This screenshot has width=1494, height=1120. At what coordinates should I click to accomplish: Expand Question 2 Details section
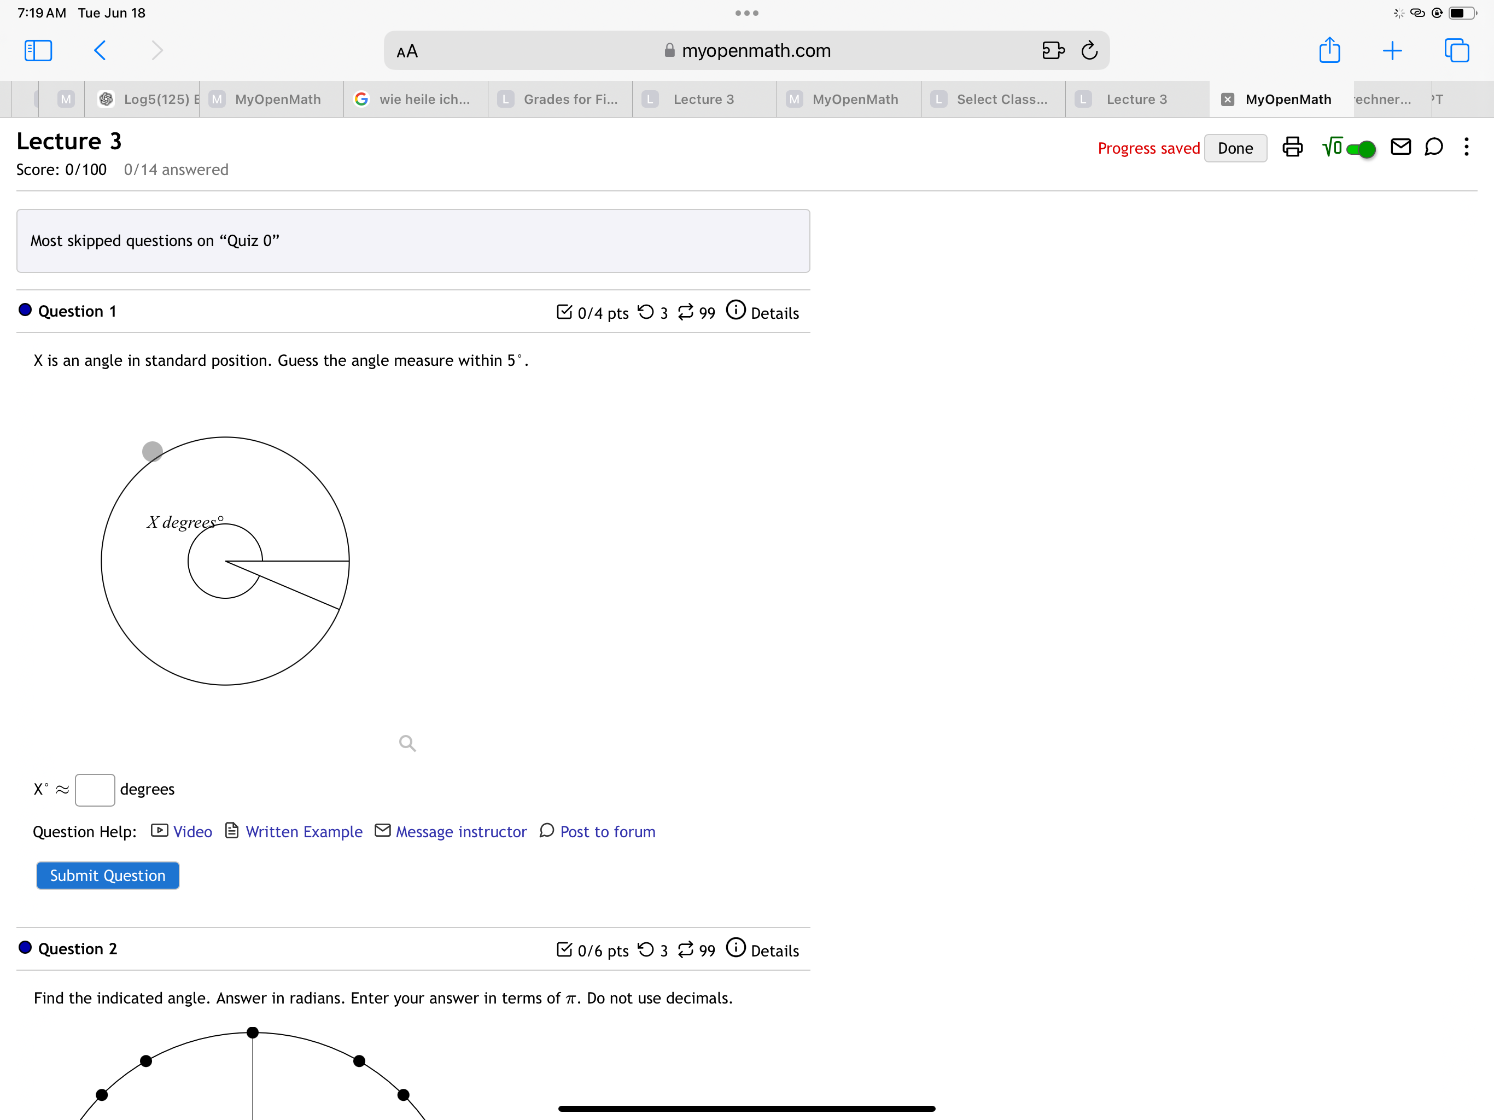pyautogui.click(x=774, y=950)
